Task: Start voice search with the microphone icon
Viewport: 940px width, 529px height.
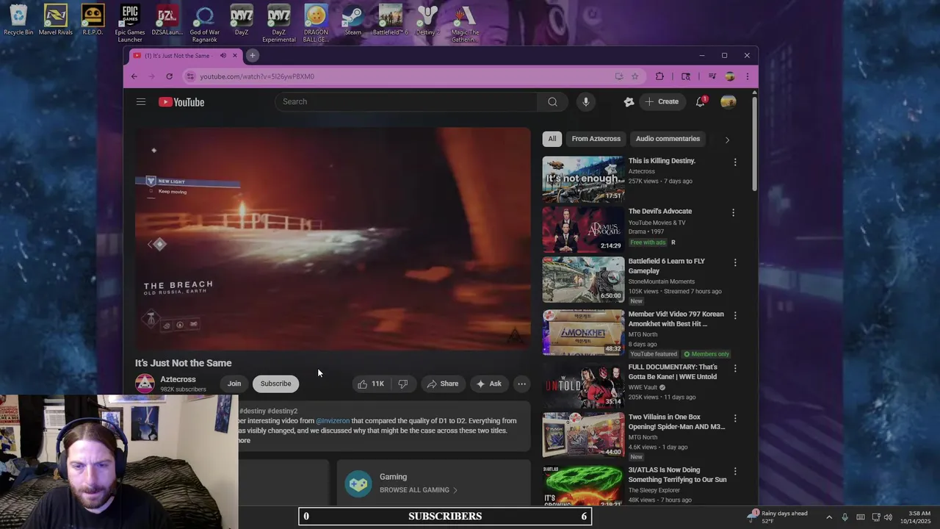Action: [586, 101]
